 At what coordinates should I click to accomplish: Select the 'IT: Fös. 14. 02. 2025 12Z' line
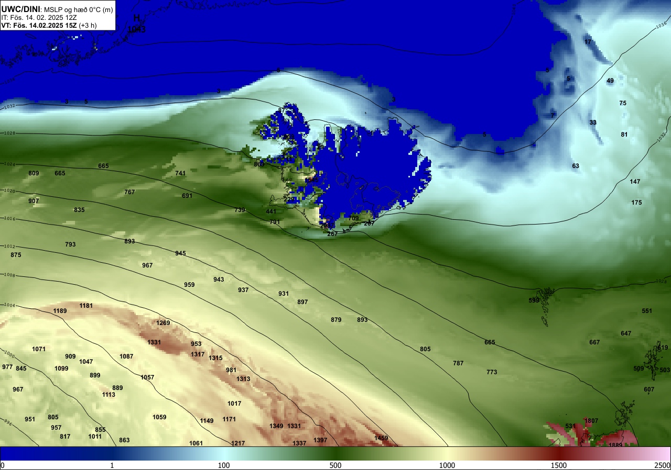[x=39, y=17]
